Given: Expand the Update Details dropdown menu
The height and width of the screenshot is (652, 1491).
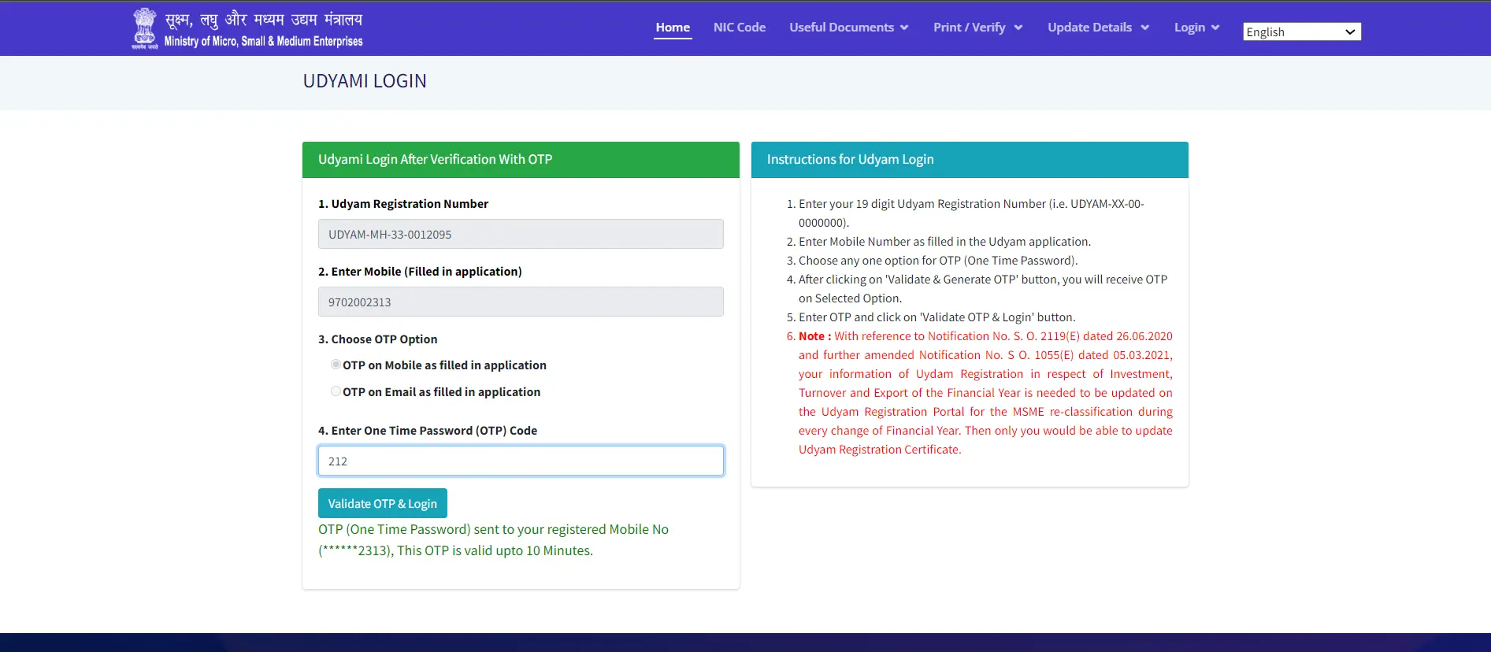Looking at the screenshot, I should click(x=1099, y=28).
